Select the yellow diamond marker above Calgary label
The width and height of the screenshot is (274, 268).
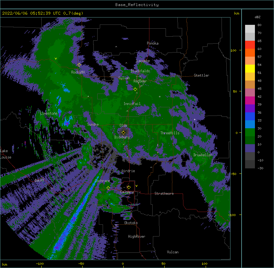coord(129,187)
